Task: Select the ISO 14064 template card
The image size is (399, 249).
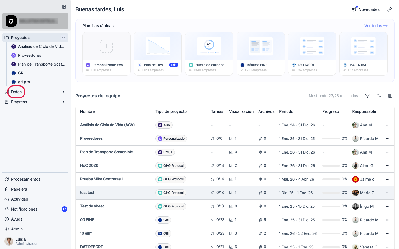Action: point(364,54)
